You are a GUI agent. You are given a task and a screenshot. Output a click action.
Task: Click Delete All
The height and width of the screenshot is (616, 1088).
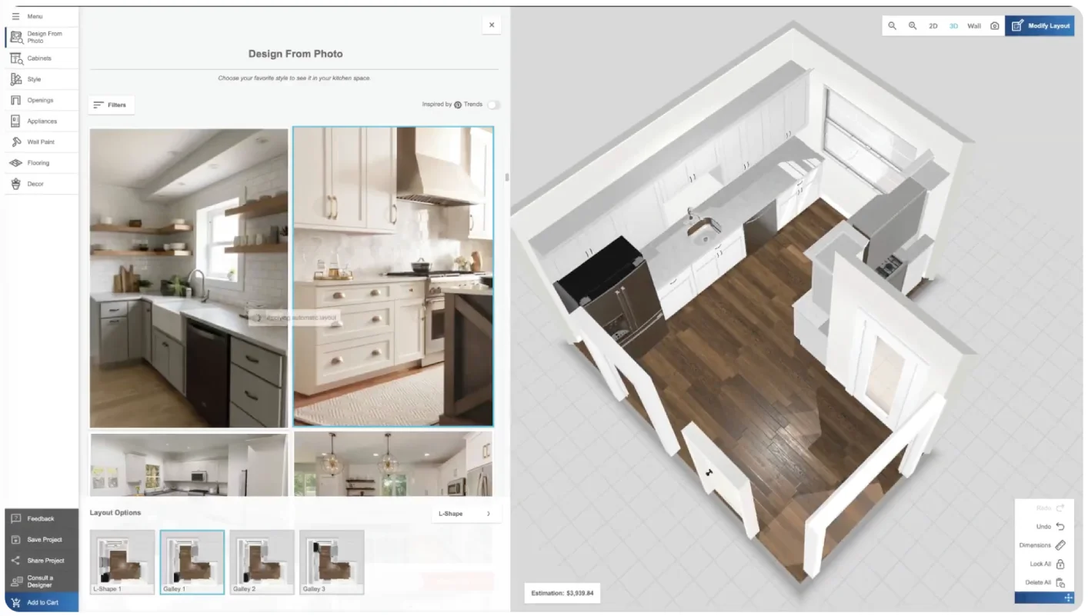pos(1045,582)
